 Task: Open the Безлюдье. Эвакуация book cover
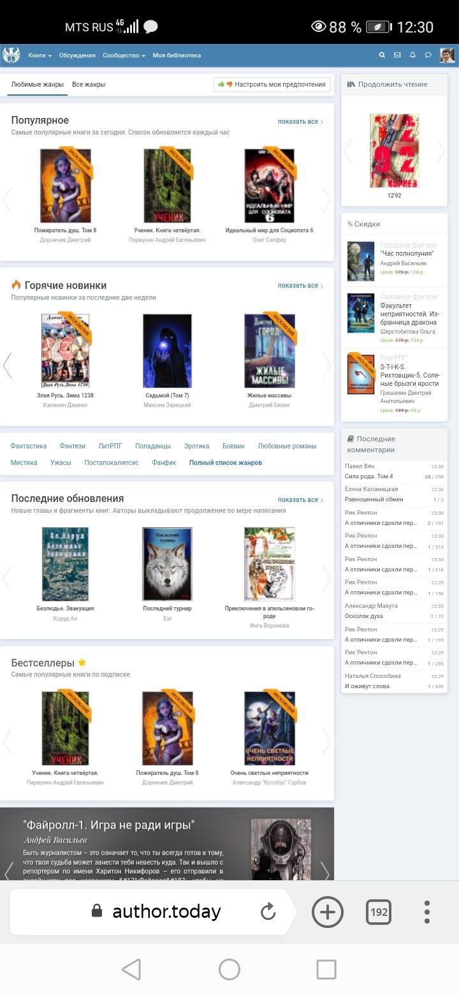65,564
